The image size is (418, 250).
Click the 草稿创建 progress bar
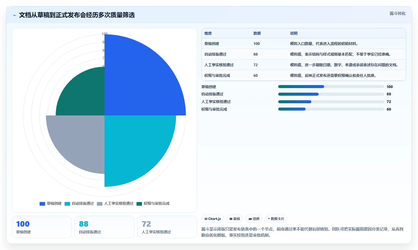(331, 87)
